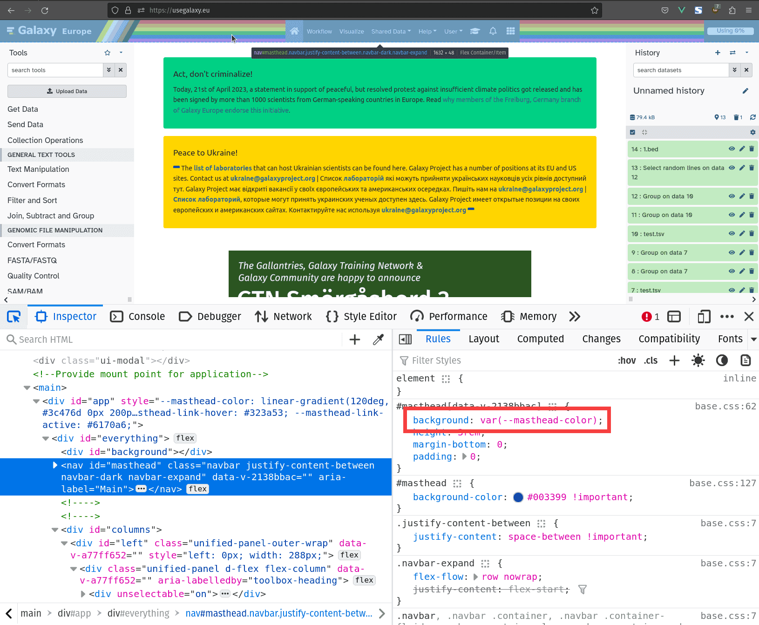759x625 pixels.
Task: Open the Network tab
Action: click(283, 317)
